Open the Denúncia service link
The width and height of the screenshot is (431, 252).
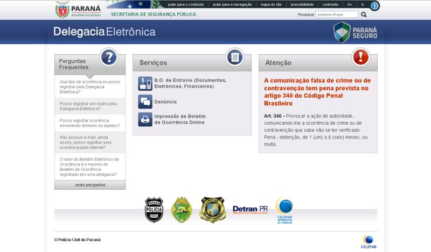tap(165, 102)
